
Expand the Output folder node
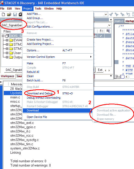7,57
